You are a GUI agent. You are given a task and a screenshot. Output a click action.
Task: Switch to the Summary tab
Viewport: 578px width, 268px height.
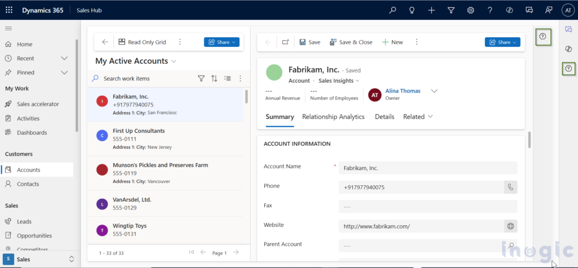click(x=280, y=117)
